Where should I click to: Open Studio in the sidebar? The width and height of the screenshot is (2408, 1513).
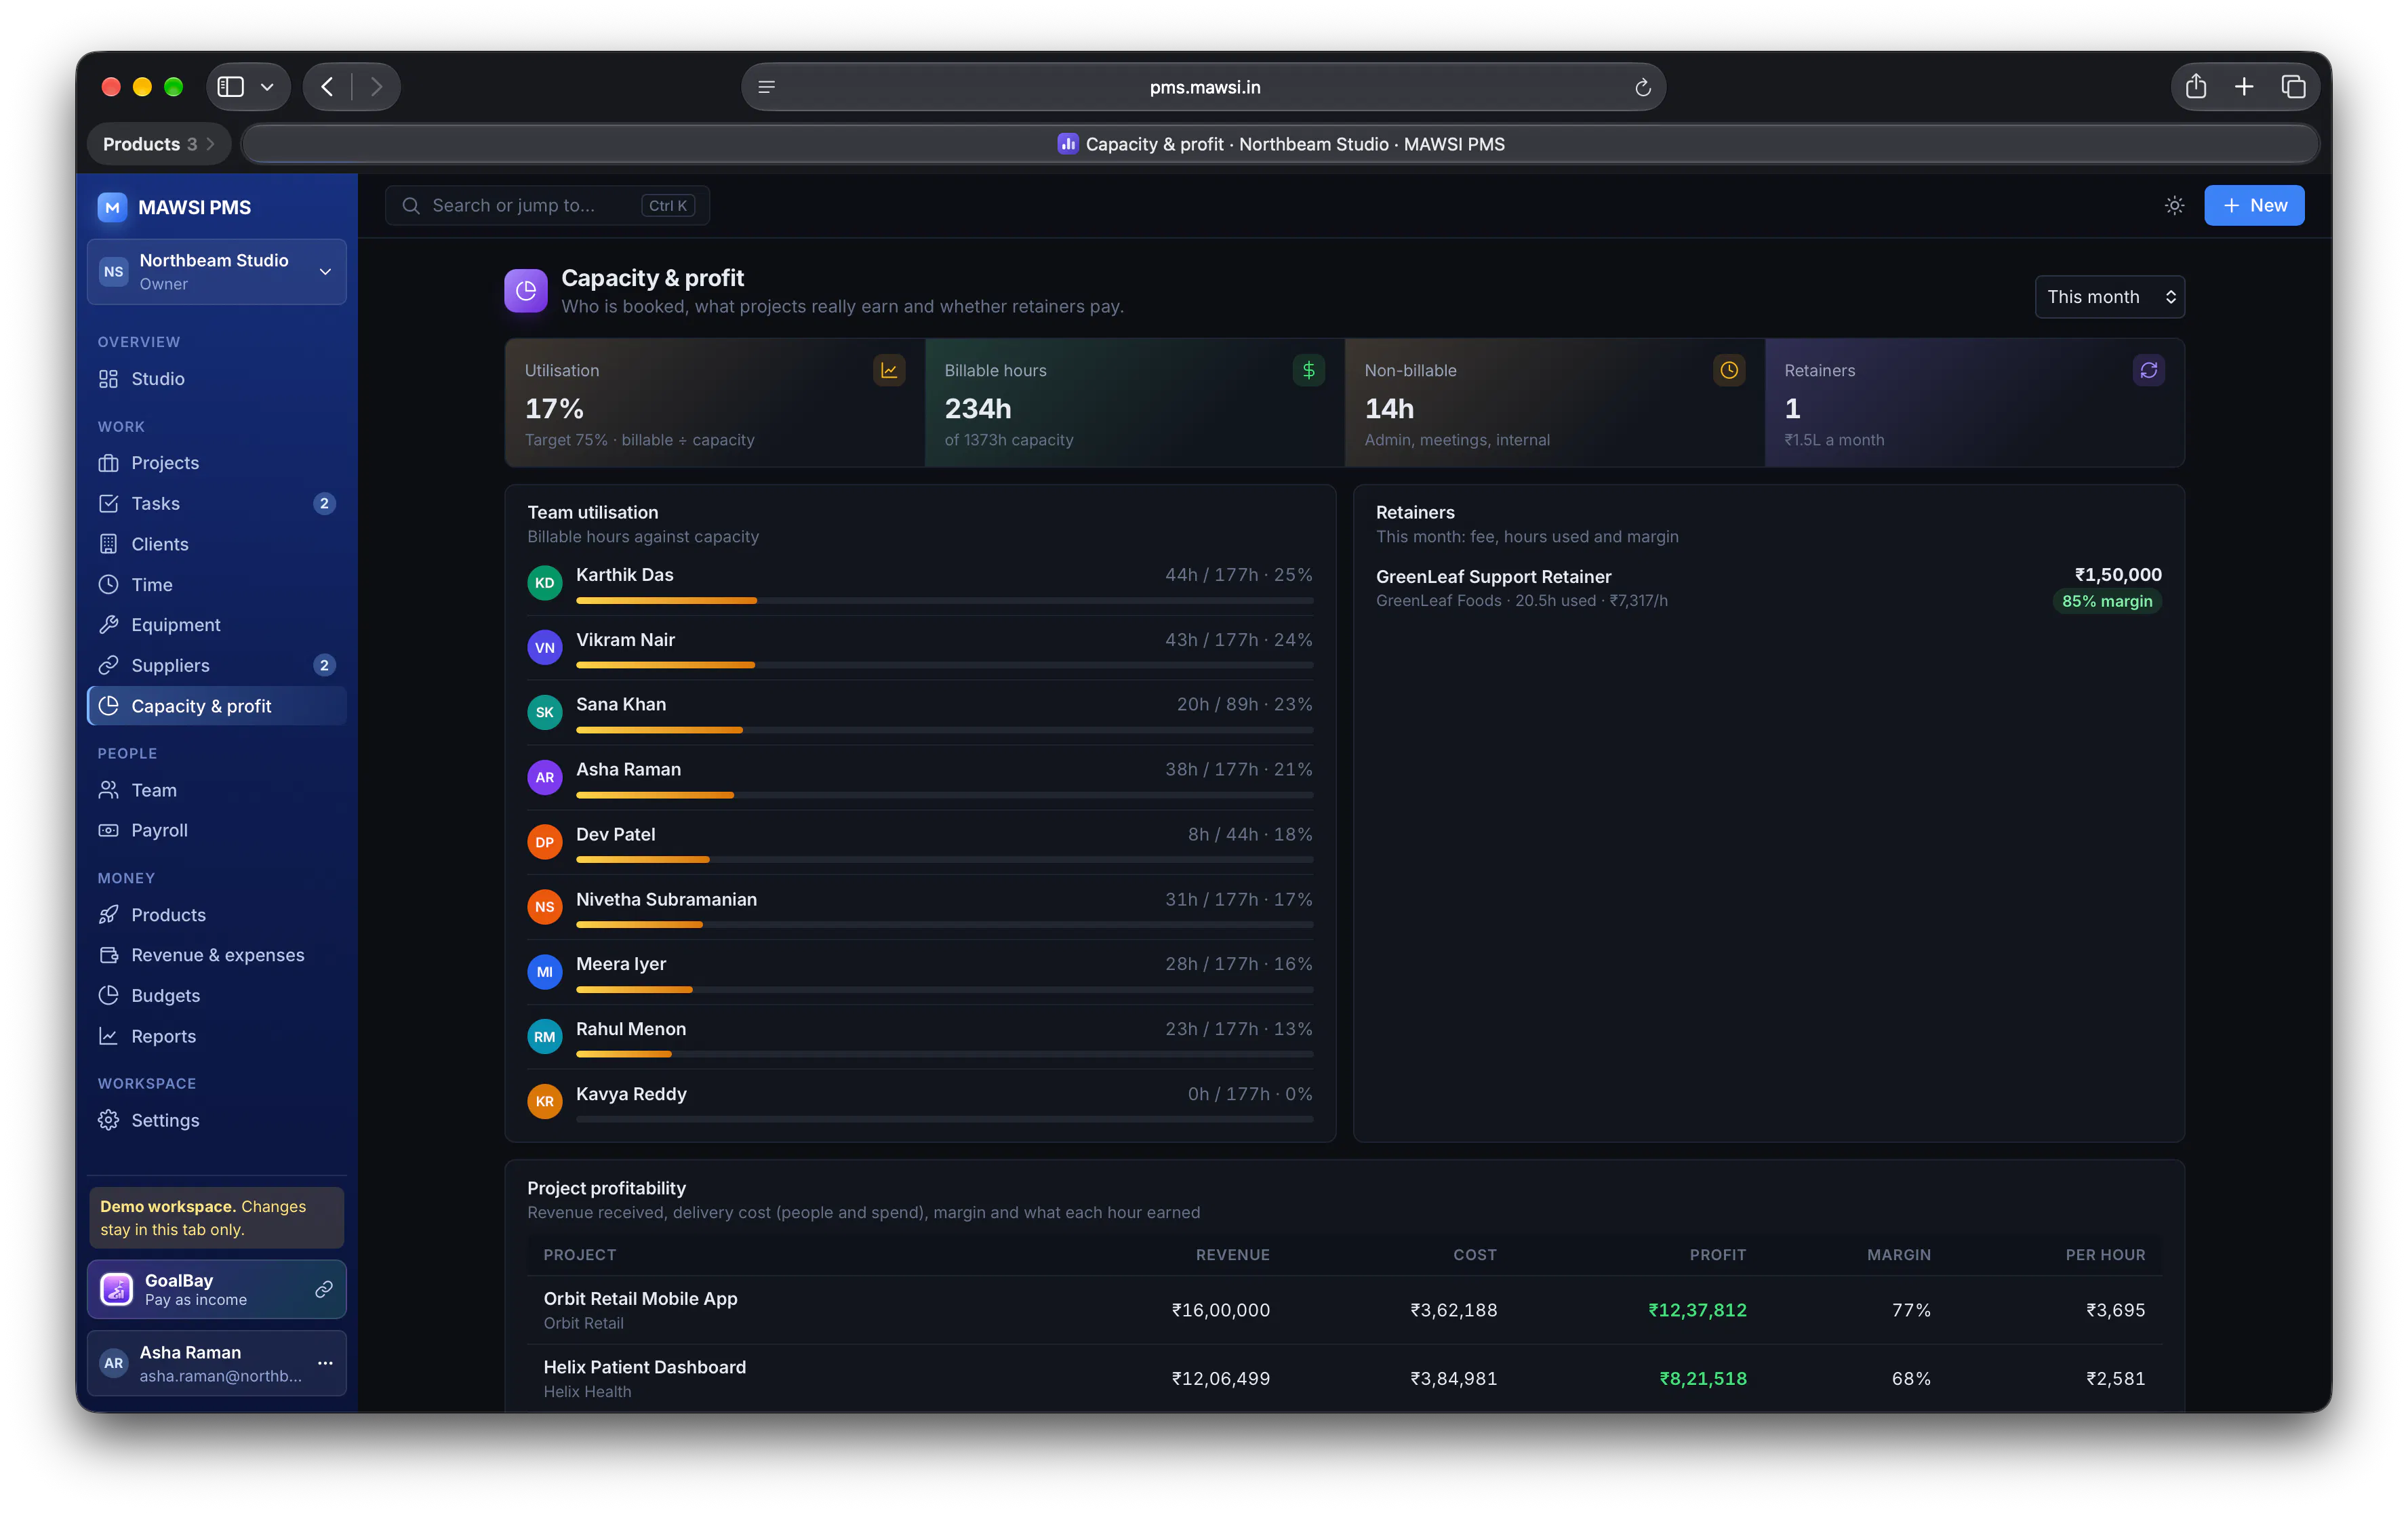pyautogui.click(x=217, y=379)
